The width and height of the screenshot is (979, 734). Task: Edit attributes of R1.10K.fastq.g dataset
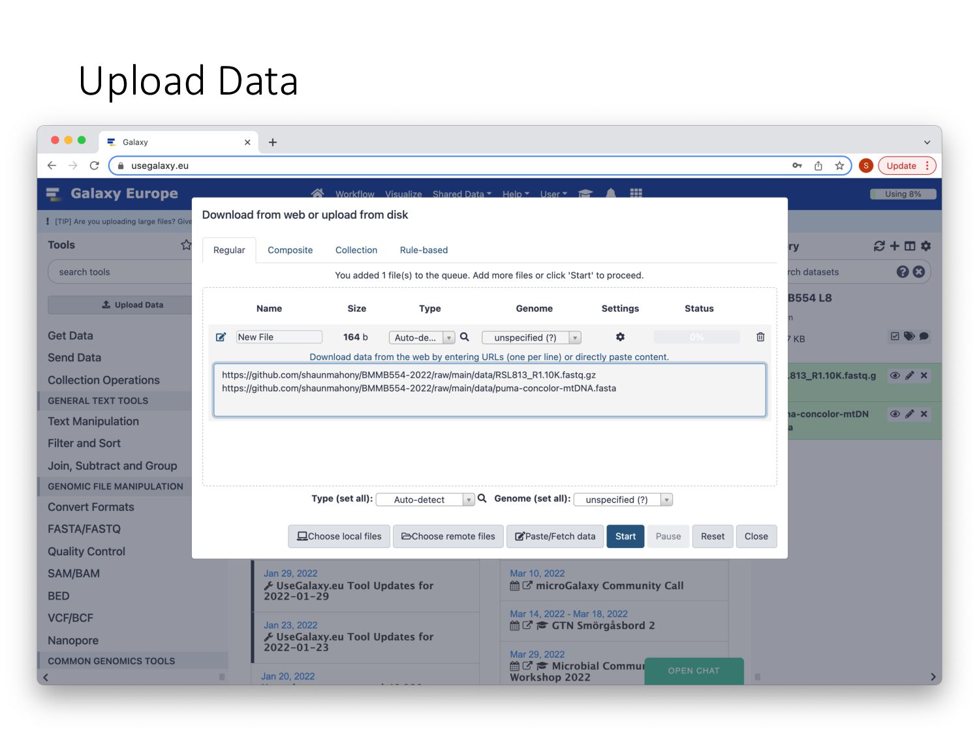[910, 376]
